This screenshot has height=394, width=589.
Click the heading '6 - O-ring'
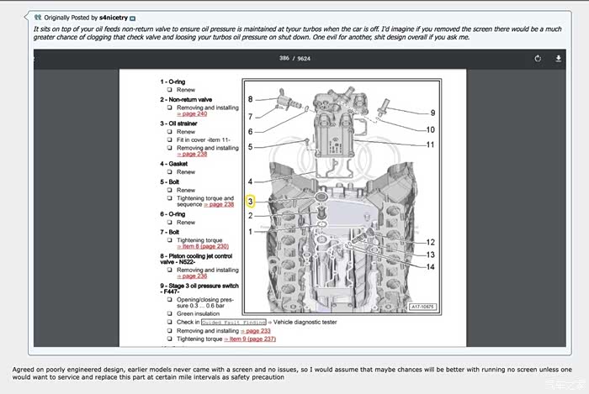tap(172, 214)
